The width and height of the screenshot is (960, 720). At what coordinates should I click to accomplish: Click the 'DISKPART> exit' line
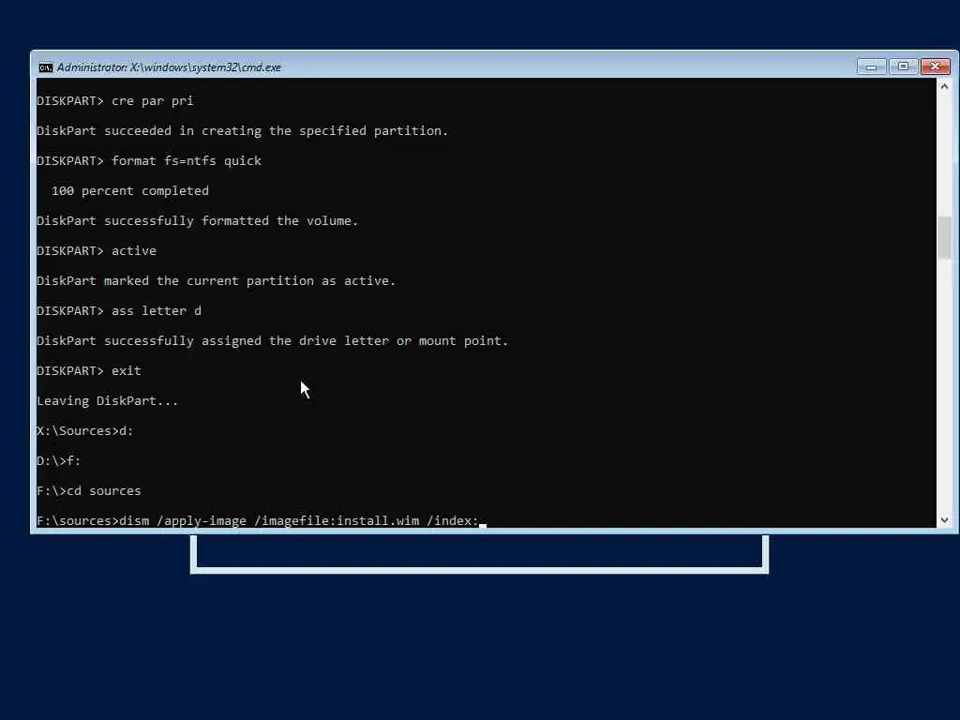(x=89, y=371)
